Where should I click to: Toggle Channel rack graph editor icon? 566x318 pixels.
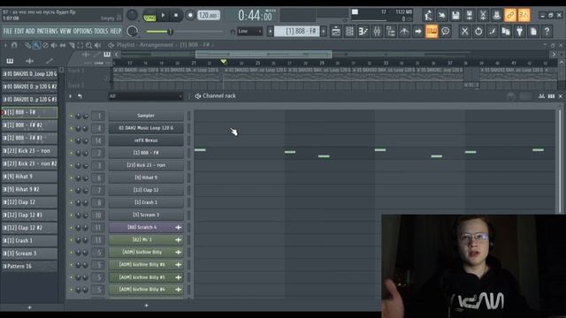541,96
